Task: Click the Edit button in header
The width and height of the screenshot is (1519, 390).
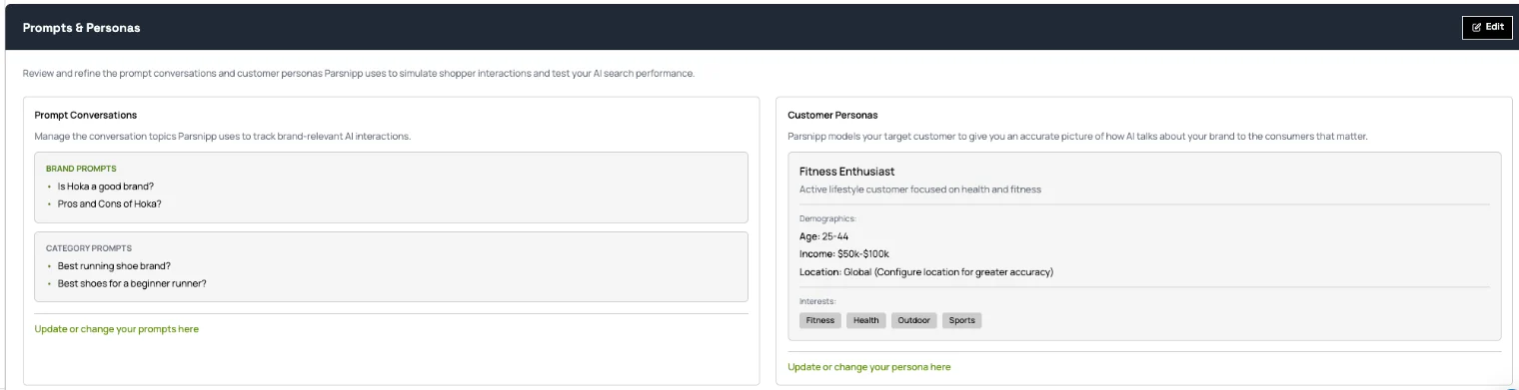Action: coord(1487,27)
